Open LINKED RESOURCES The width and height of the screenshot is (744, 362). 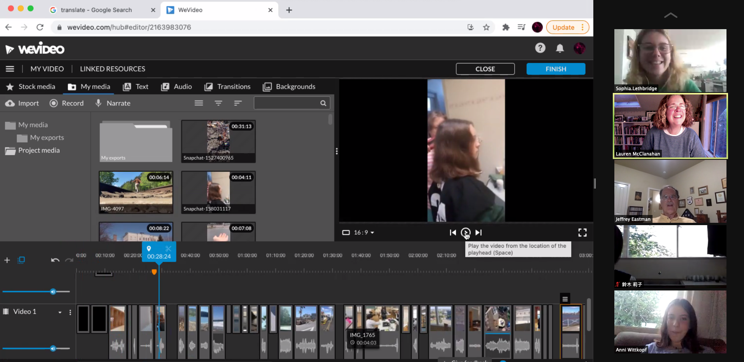(113, 69)
